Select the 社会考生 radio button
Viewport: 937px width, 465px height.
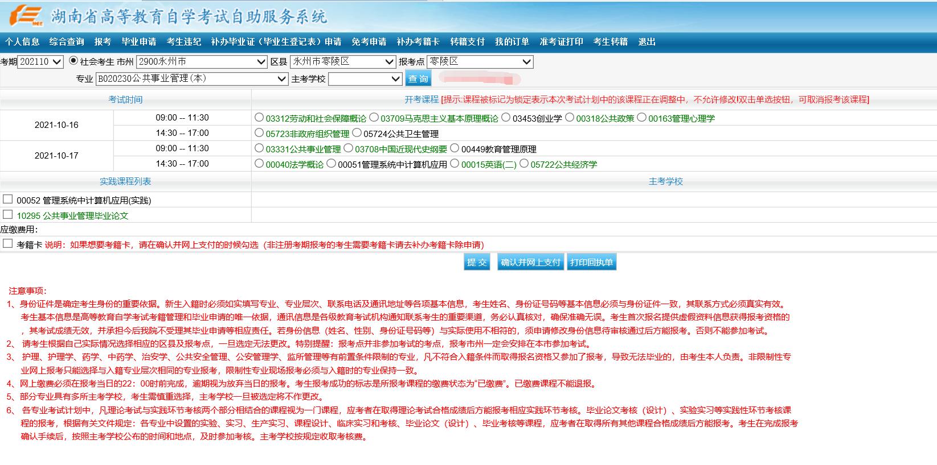73,60
